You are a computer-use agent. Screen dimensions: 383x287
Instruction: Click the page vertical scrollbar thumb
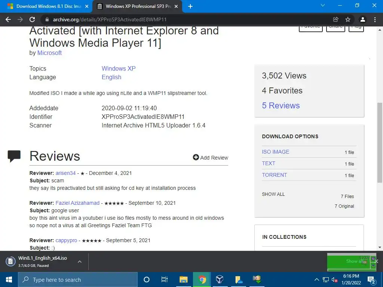pyautogui.click(x=380, y=142)
